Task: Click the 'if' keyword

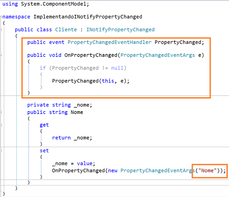Action: [x=43, y=68]
